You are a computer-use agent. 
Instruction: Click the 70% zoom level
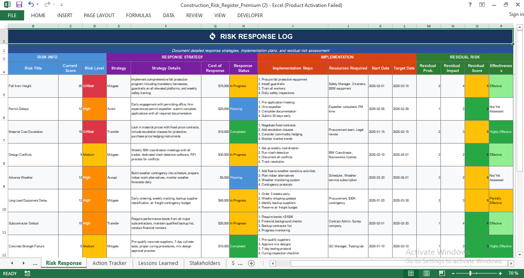[513, 274]
